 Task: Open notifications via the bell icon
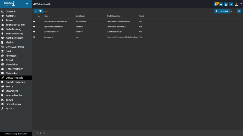click(216, 5)
